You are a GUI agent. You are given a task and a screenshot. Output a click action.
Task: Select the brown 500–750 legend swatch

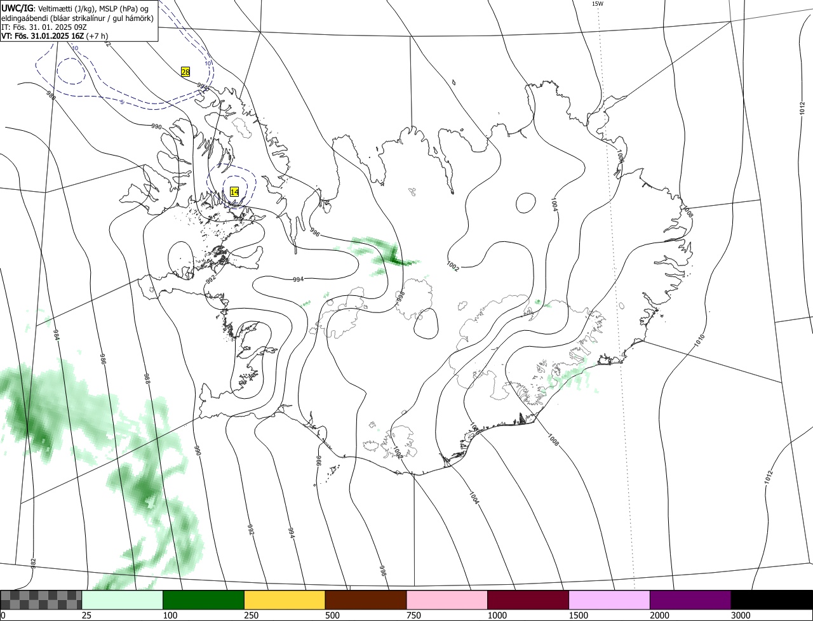tap(366, 599)
